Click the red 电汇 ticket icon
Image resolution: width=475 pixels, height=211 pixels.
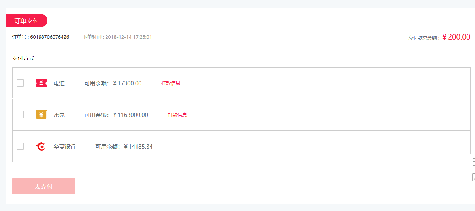tap(41, 83)
